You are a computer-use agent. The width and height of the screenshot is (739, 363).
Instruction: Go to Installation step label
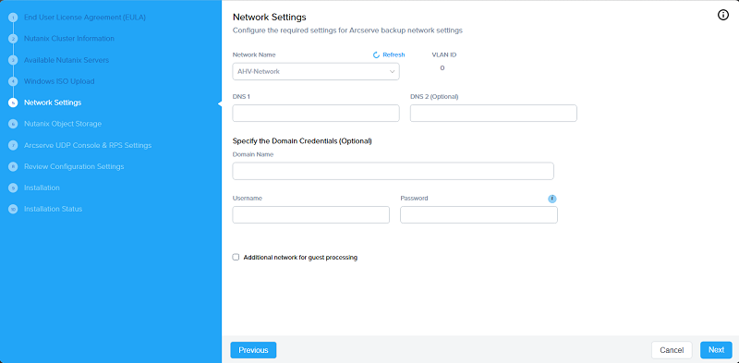point(42,188)
